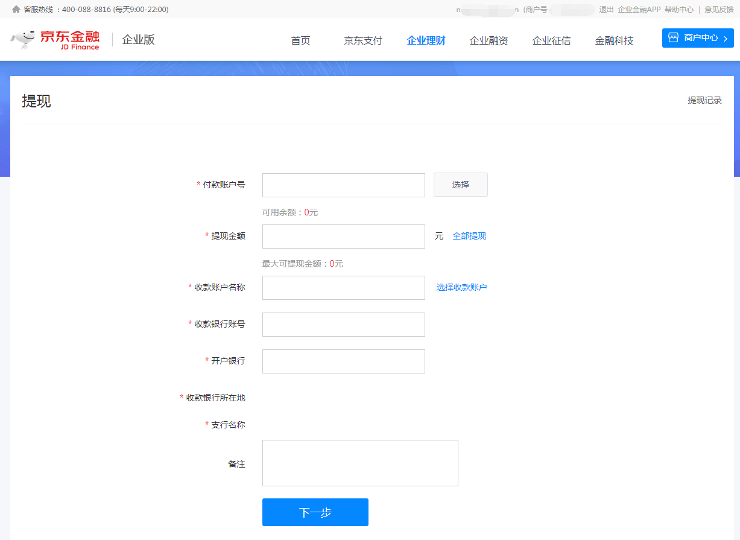Focus the 付款账户号 input field
The image size is (740, 540).
coord(343,185)
